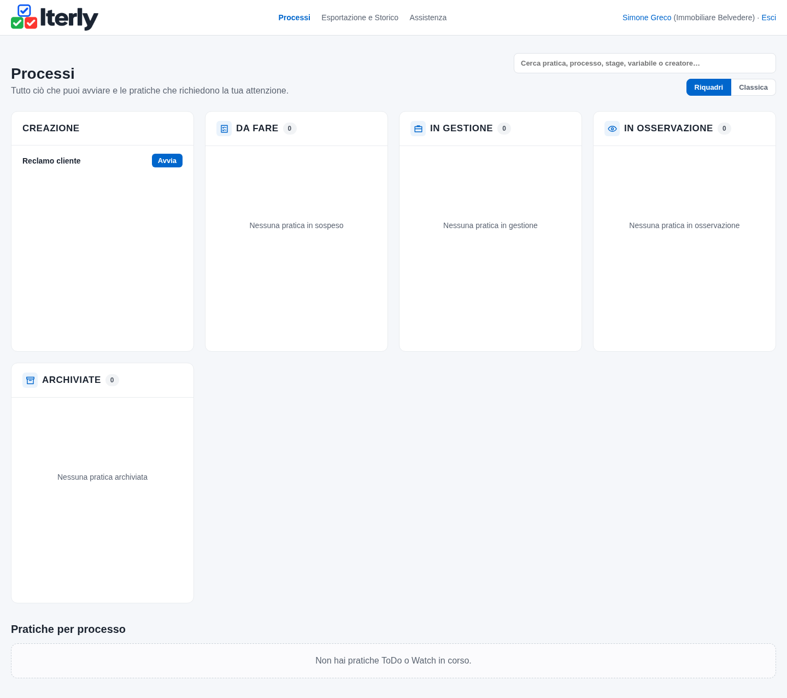
Task: Click the Reclamo cliente process name
Action: tap(51, 161)
